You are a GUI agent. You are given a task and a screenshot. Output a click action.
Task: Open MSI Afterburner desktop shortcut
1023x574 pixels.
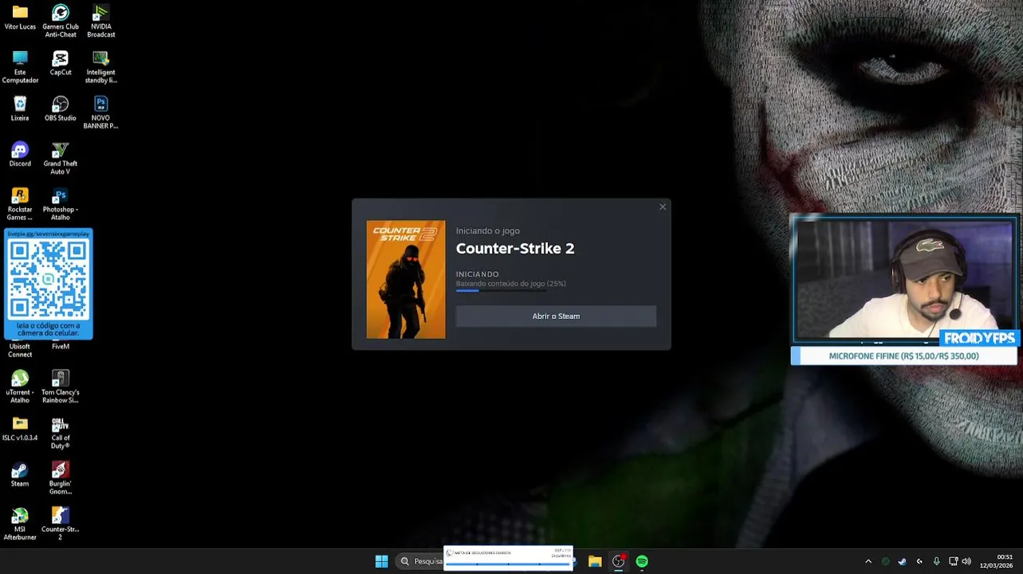point(20,524)
